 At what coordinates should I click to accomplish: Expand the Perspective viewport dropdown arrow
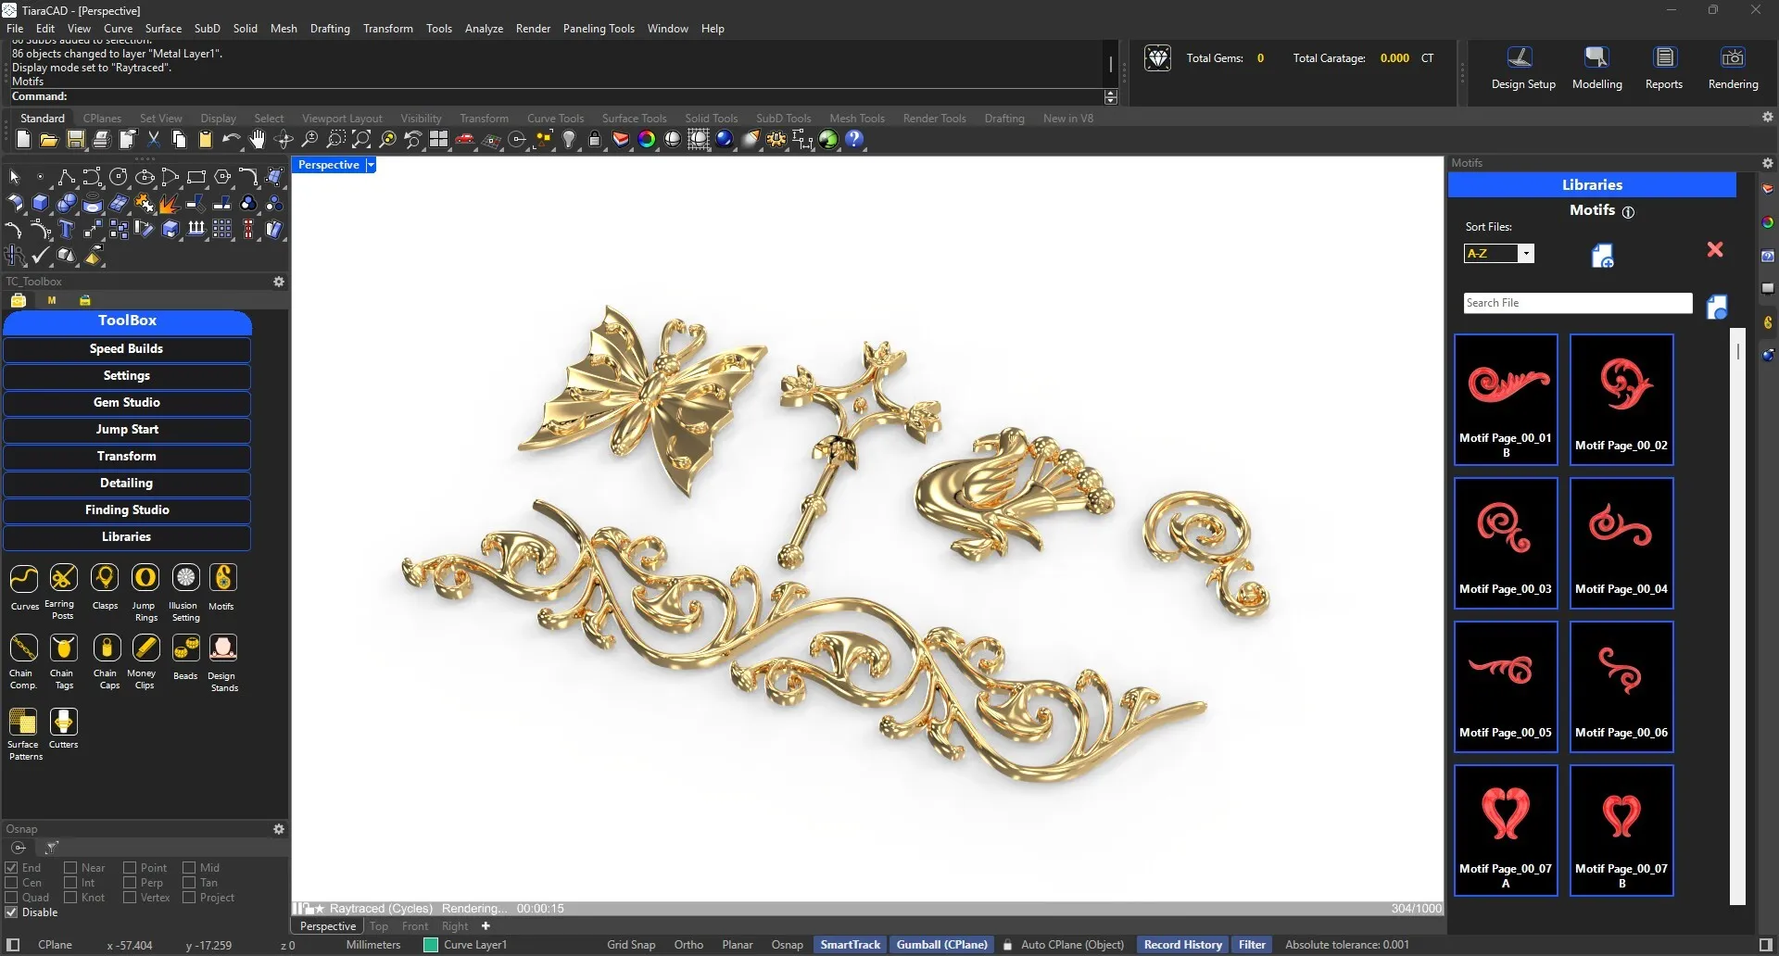pyautogui.click(x=371, y=165)
